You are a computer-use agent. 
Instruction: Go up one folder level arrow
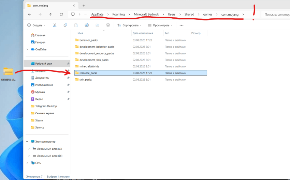pos(50,14)
